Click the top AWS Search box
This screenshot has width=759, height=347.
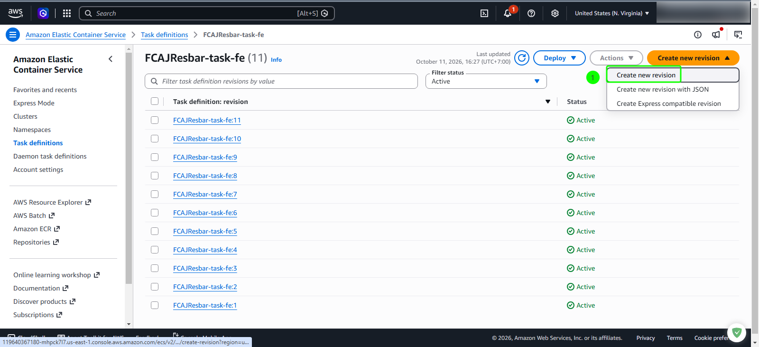[x=207, y=13]
